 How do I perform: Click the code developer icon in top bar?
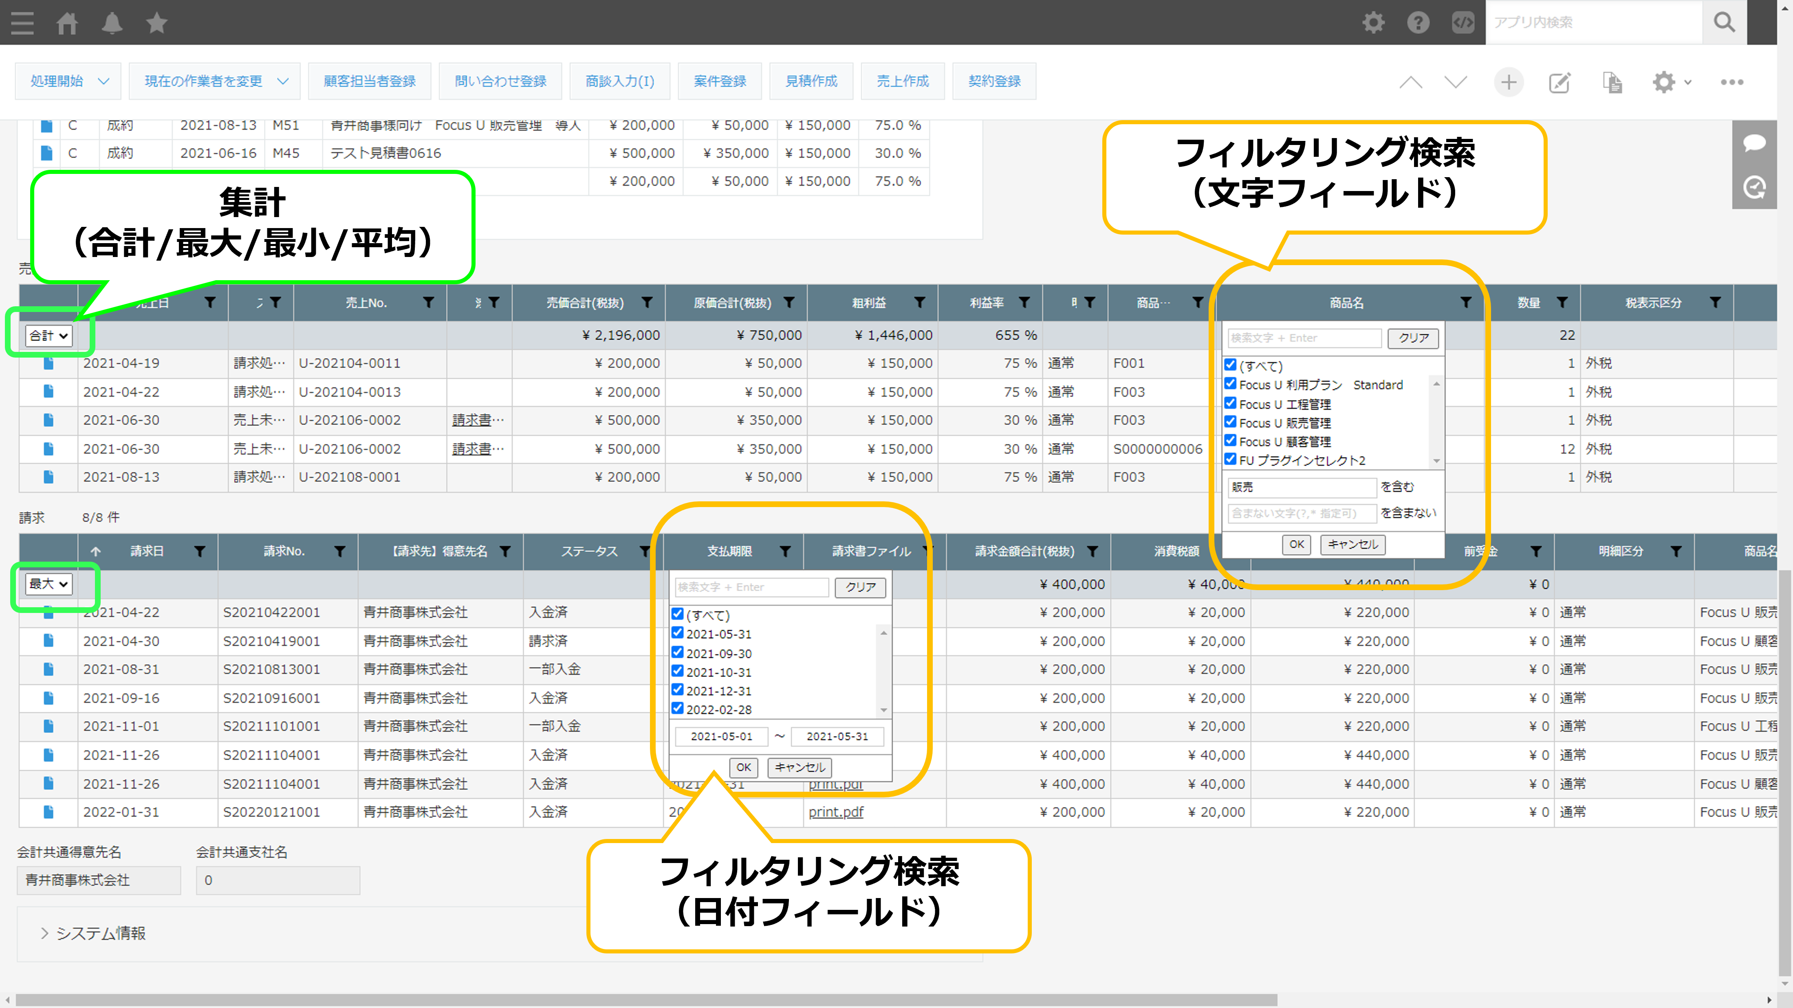[x=1463, y=22]
